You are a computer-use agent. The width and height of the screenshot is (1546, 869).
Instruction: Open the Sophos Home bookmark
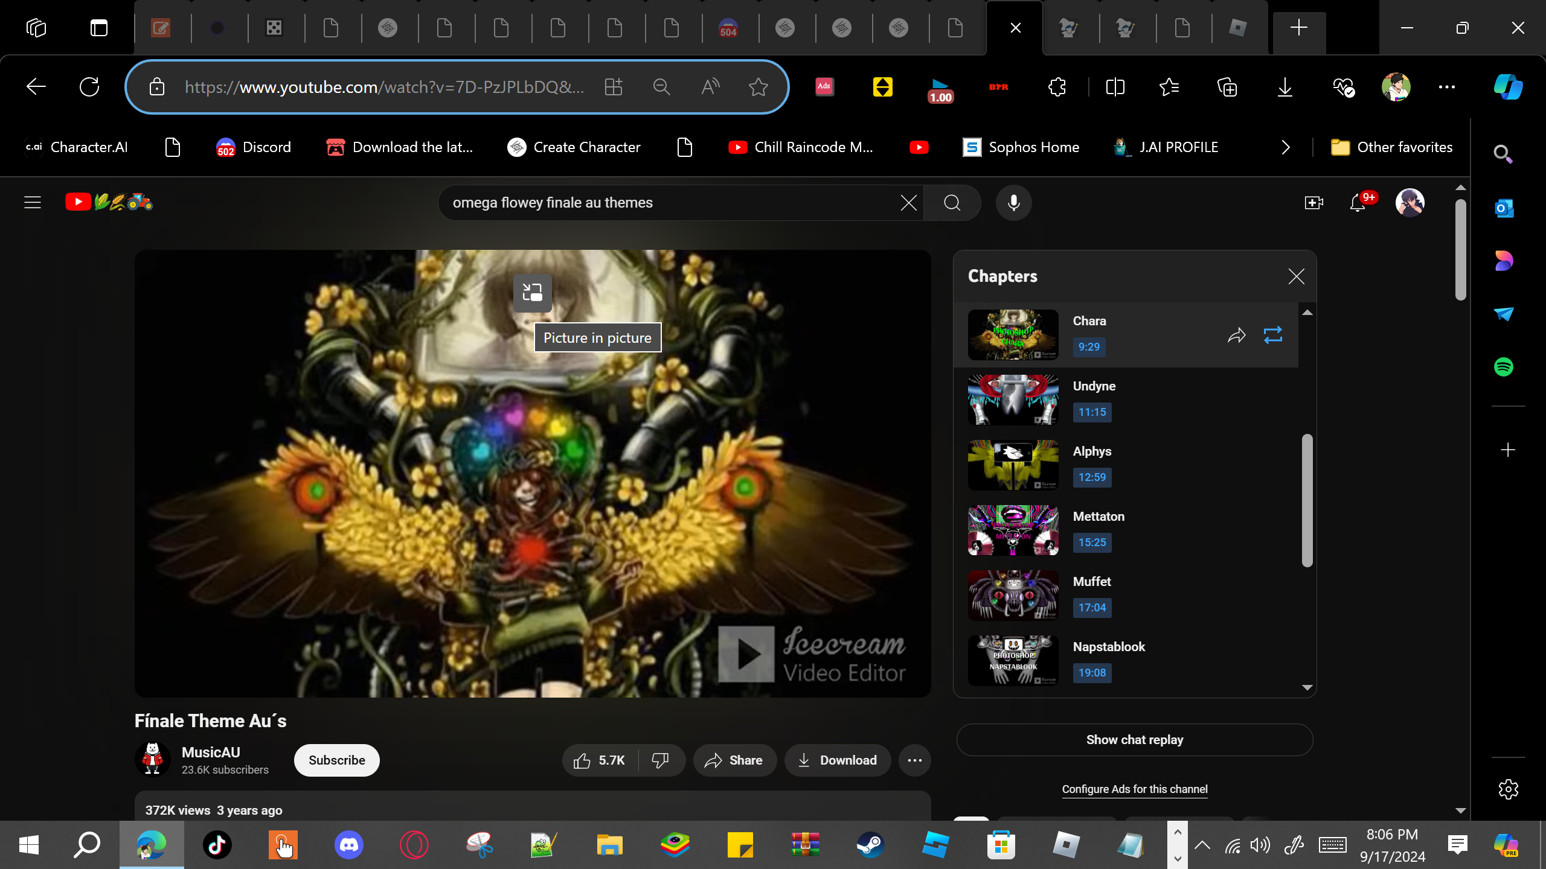(1021, 147)
